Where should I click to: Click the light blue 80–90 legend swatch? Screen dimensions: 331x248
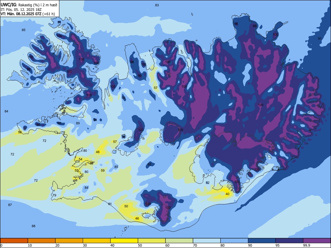click(x=234, y=241)
